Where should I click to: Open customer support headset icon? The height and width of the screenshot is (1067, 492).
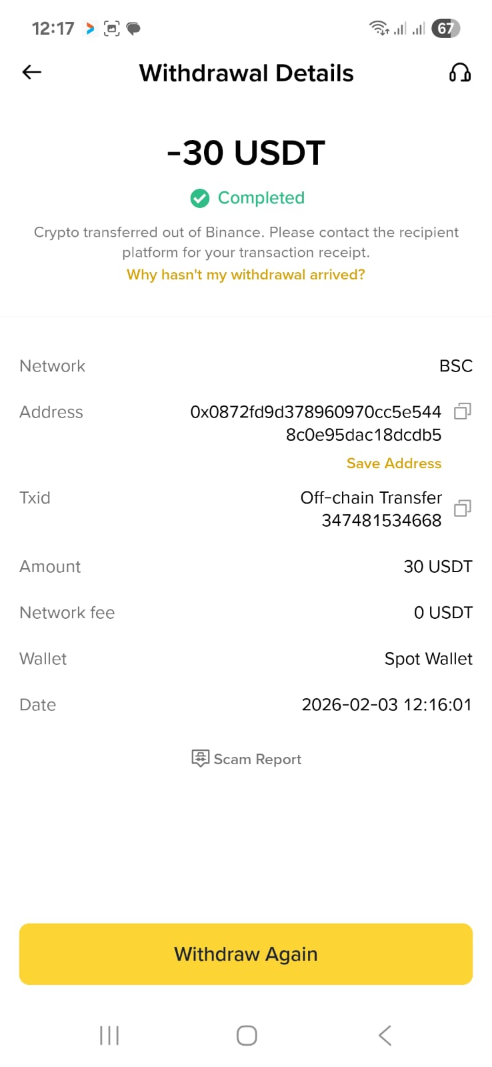459,72
